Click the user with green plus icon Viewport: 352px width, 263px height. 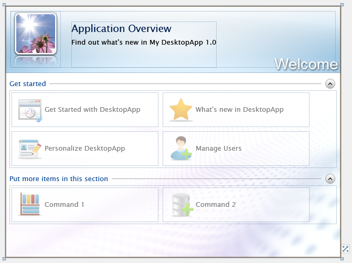181,148
